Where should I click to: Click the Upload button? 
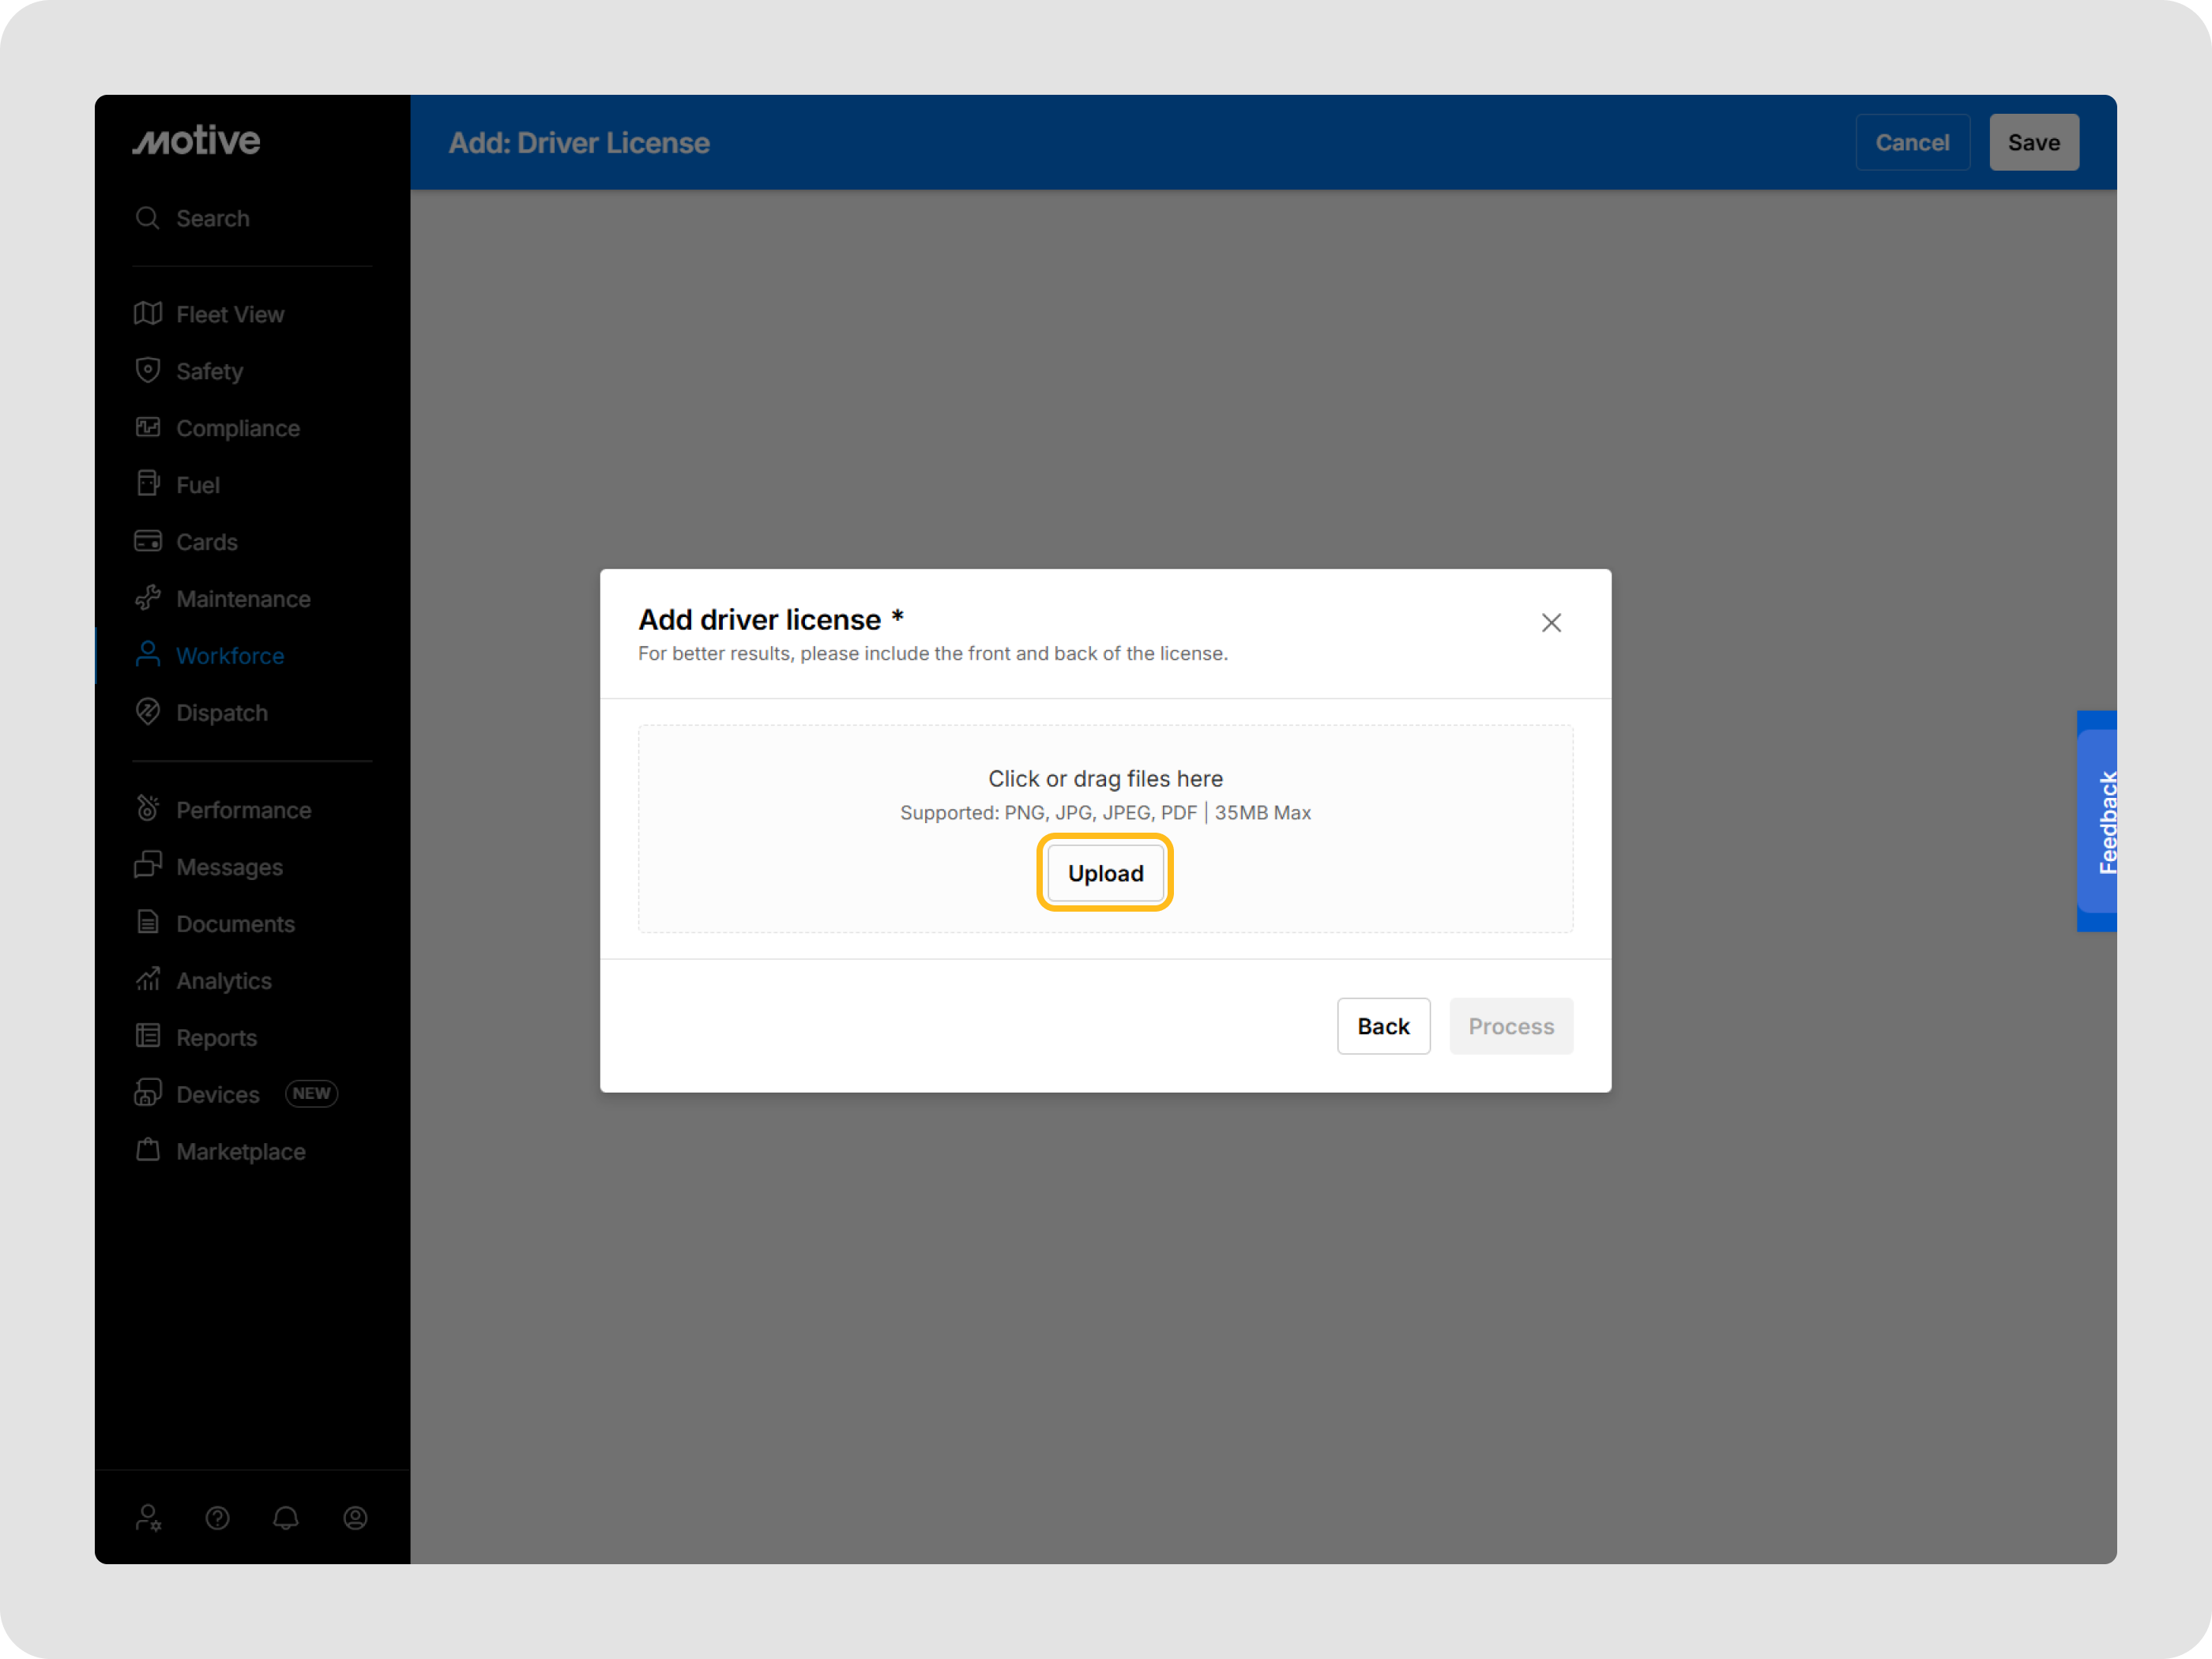point(1105,872)
